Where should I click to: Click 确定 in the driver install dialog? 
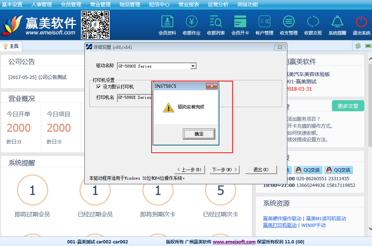click(x=199, y=134)
